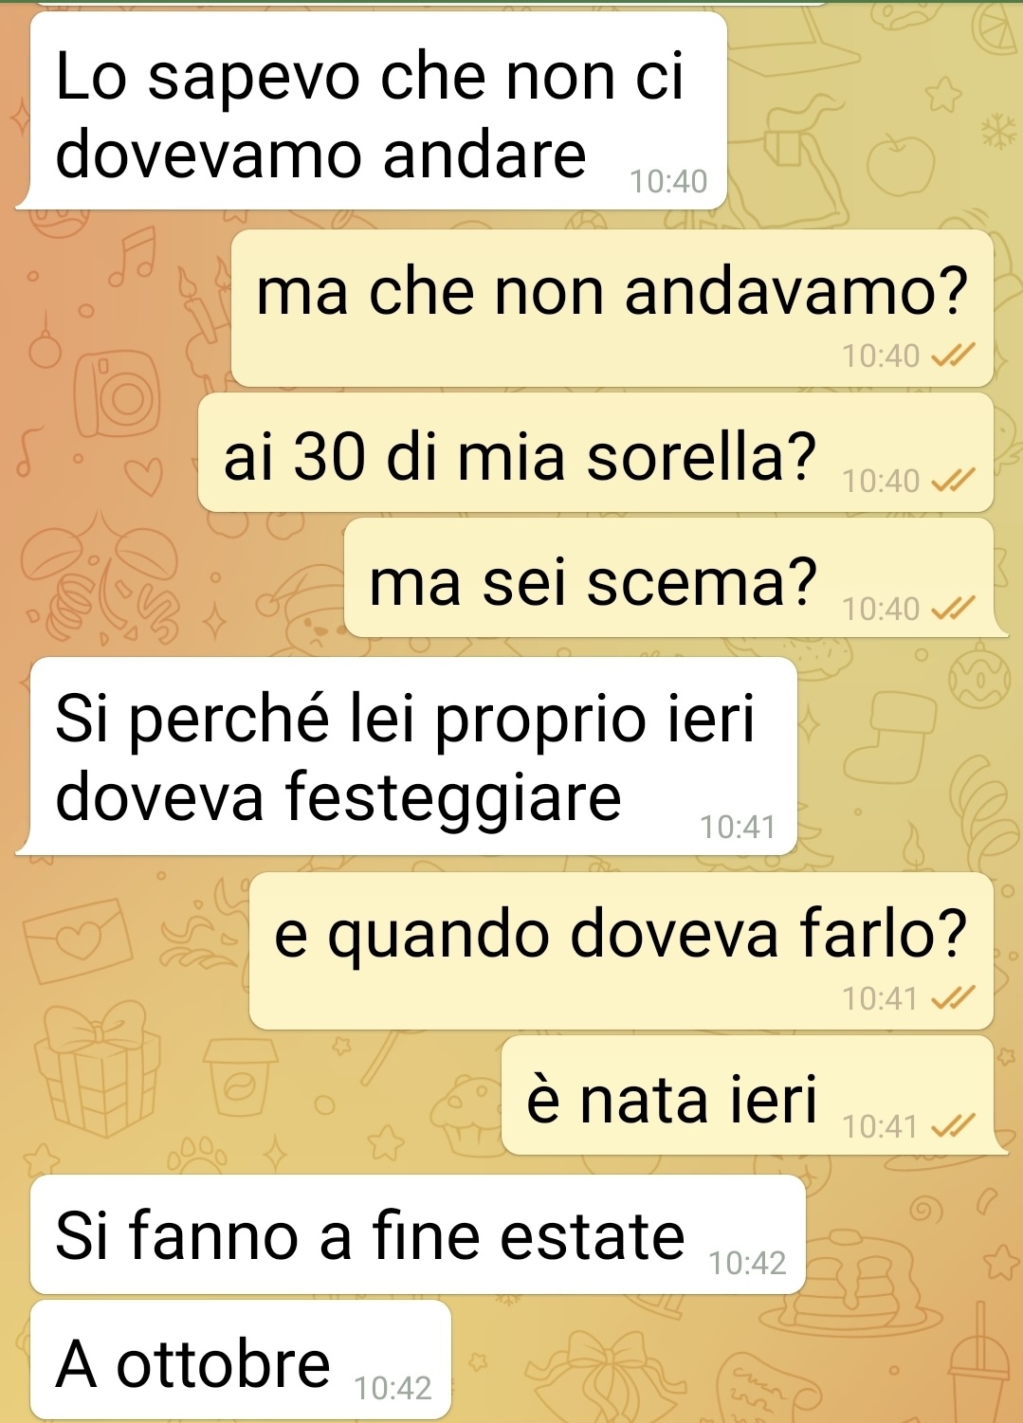
Task: Tap the 'ai 30 di mia sorella?' message
Action: [595, 453]
